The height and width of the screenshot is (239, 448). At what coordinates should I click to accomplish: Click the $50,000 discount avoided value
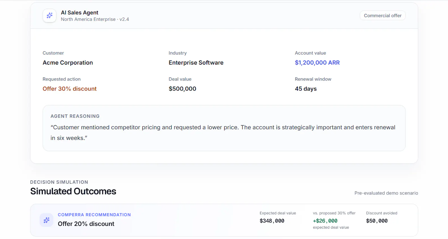[377, 221]
